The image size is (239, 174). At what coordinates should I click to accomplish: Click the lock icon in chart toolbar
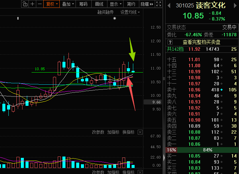tap(25, 4)
